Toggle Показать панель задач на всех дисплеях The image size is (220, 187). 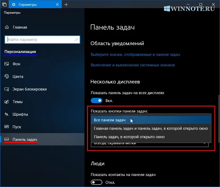(x=97, y=100)
